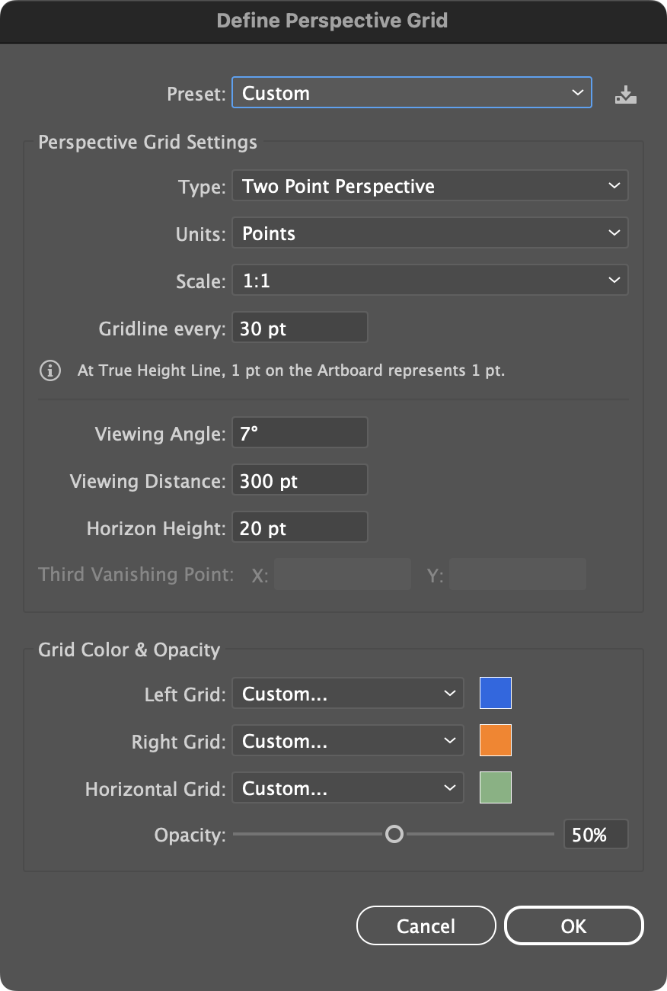The width and height of the screenshot is (667, 991).
Task: Click the orange Right Grid color swatch
Action: 495,740
